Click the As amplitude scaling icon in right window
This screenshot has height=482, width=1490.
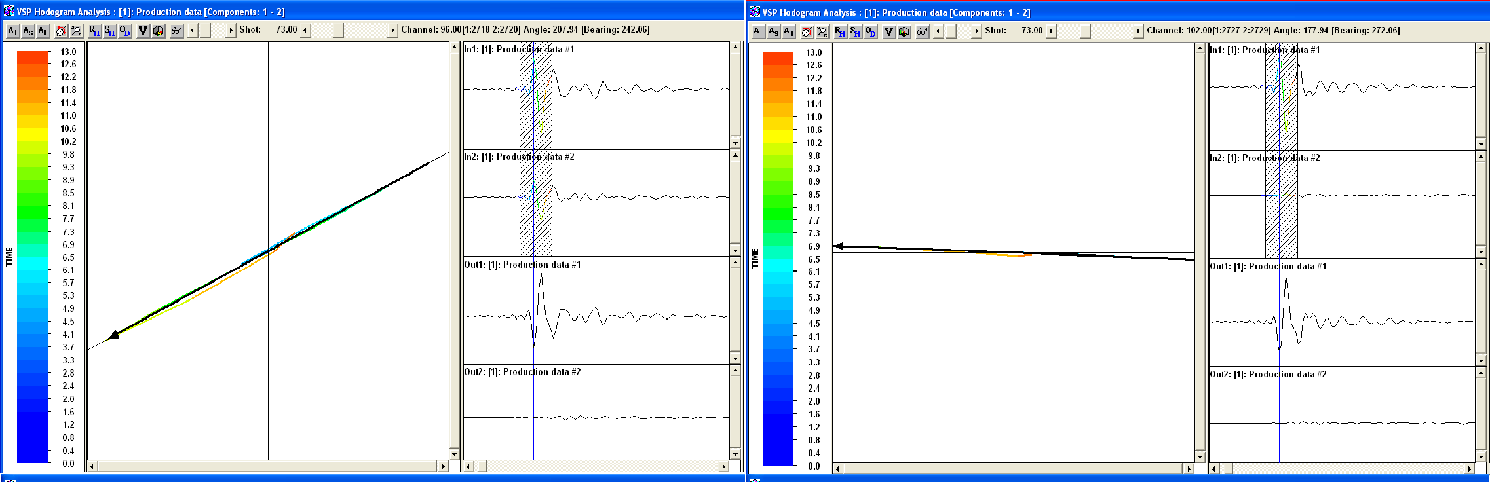pos(773,31)
